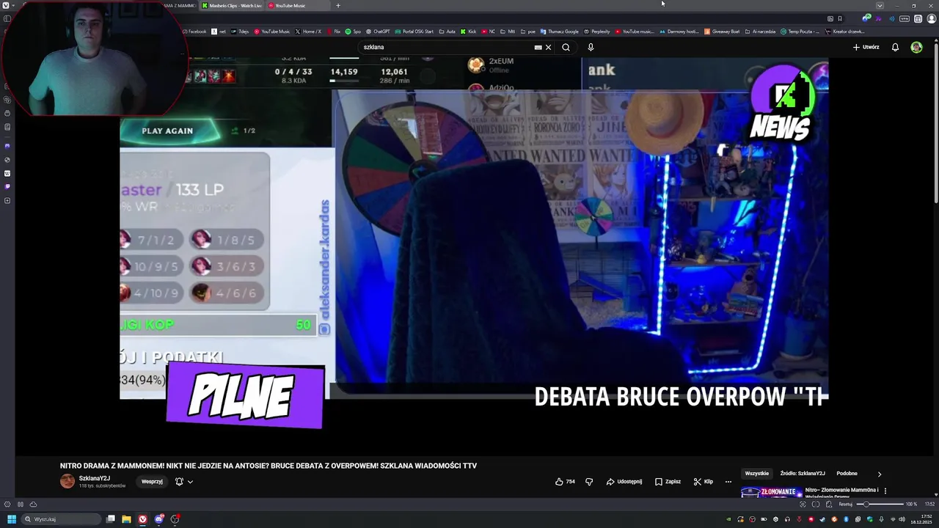The width and height of the screenshot is (939, 528).
Task: Open a new browser tab
Action: click(337, 5)
